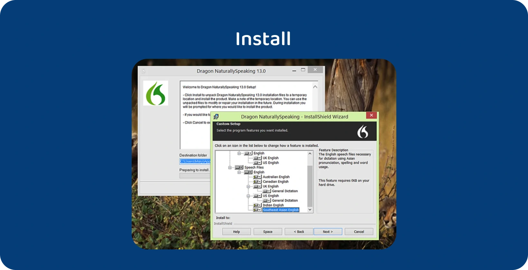Click the 'Destination folder' label
Image resolution: width=528 pixels, height=270 pixels.
[193, 155]
